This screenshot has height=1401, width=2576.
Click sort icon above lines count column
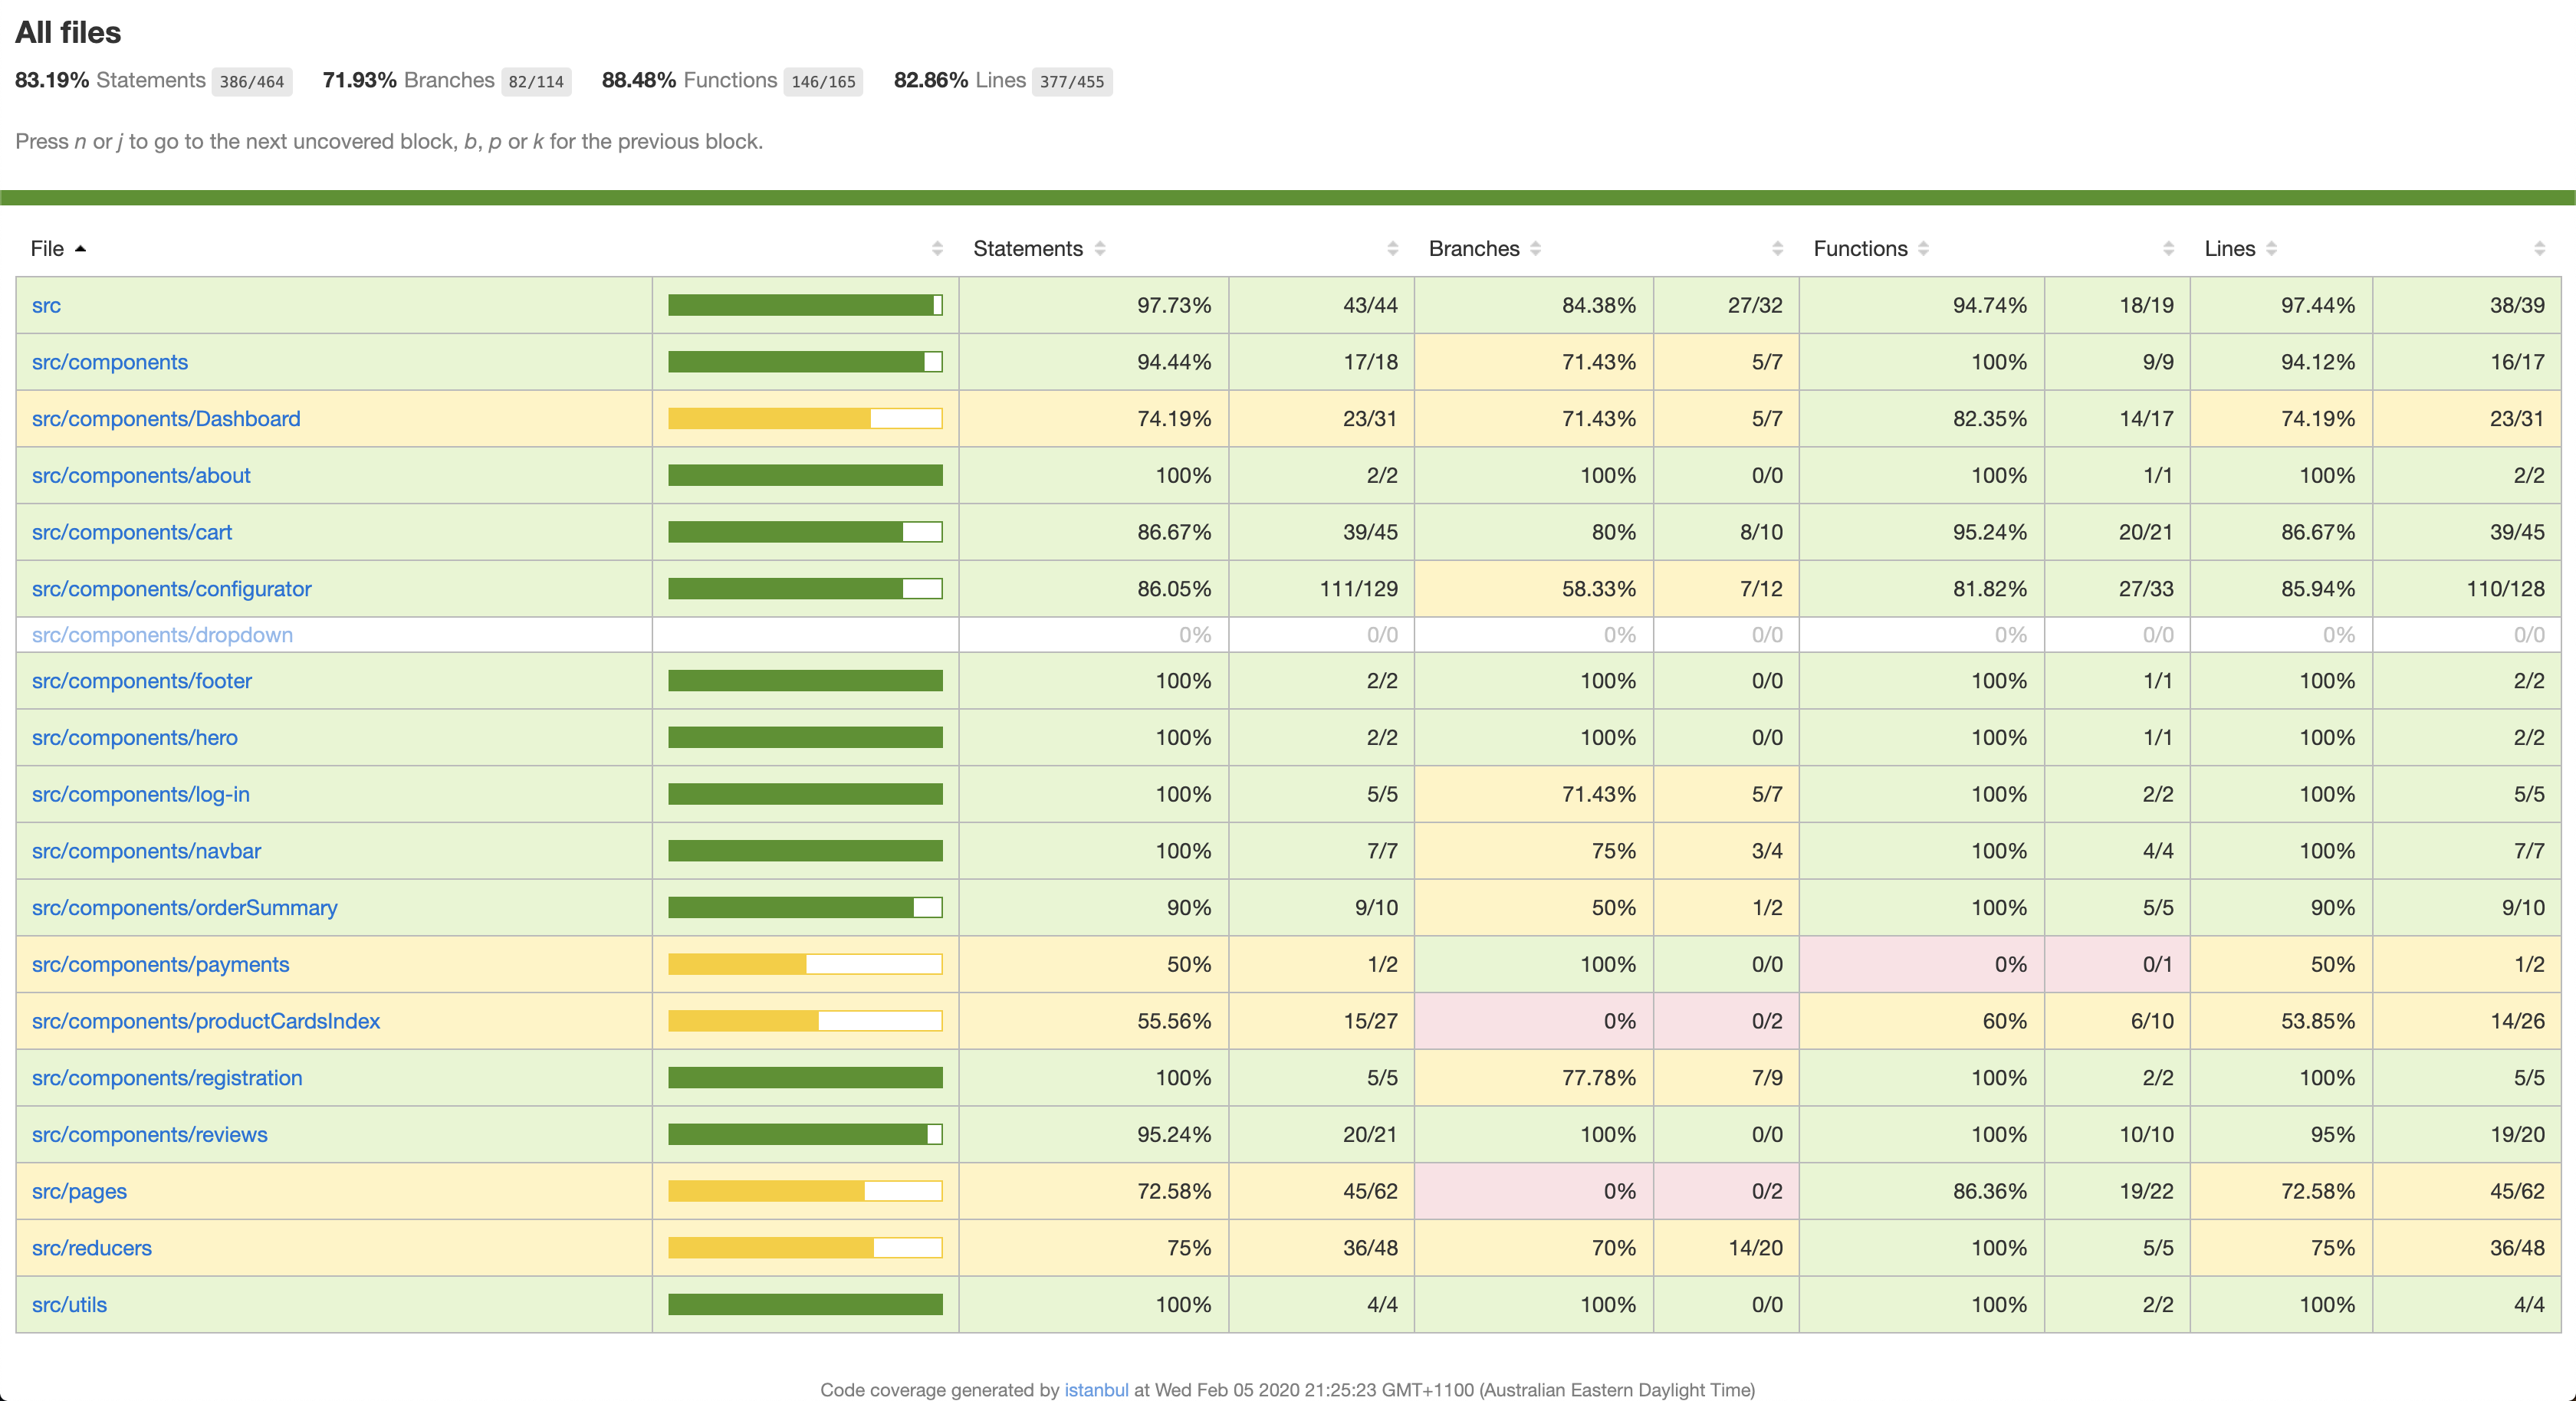click(x=2539, y=249)
